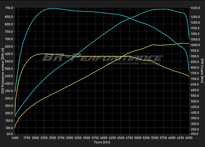Click the 1330.0 label on right axis
The height and width of the screenshot is (147, 205).
pyautogui.click(x=196, y=8)
